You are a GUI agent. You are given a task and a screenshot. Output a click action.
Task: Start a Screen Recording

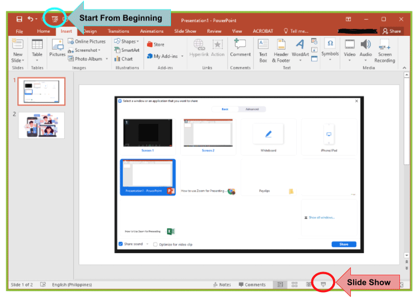pyautogui.click(x=385, y=51)
